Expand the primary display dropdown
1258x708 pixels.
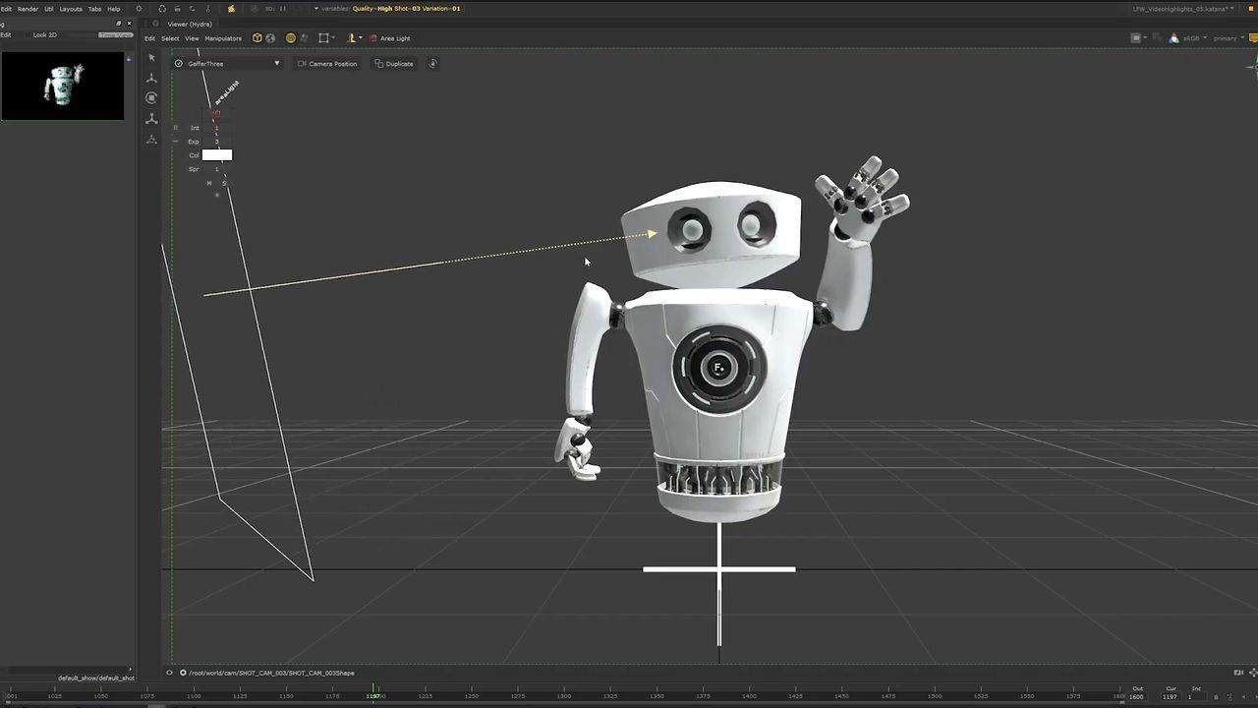(1229, 38)
